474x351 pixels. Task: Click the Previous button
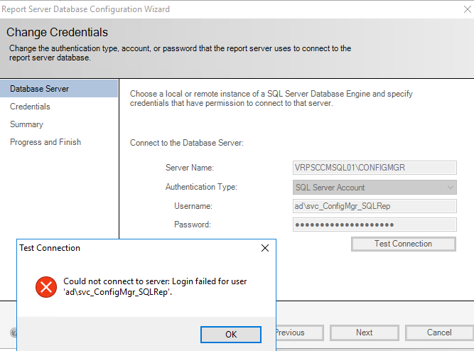tap(300, 333)
